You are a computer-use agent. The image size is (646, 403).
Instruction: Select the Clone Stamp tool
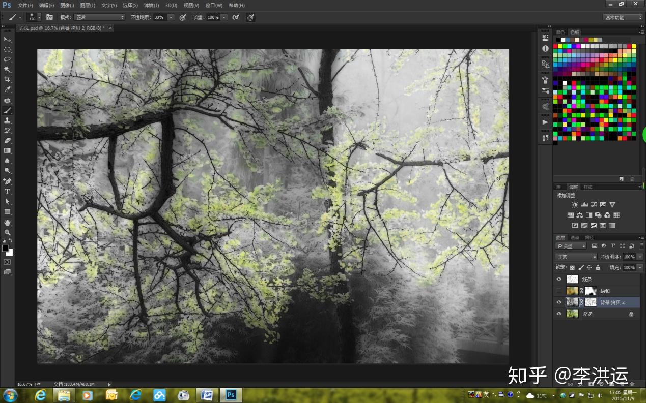(7, 120)
